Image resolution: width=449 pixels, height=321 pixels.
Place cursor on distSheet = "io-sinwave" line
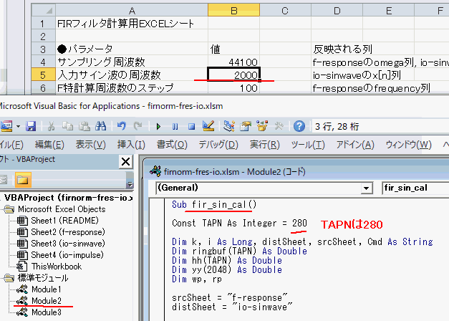point(232,307)
